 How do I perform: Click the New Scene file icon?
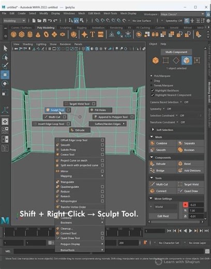pyautogui.click(x=34, y=21)
